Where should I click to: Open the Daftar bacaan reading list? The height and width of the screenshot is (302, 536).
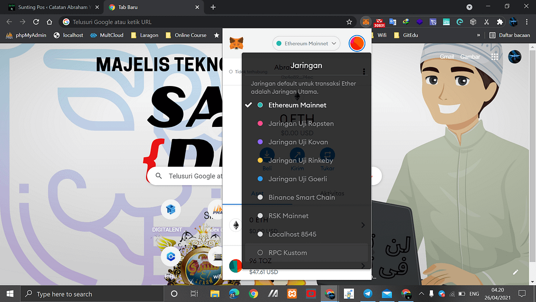click(x=510, y=35)
